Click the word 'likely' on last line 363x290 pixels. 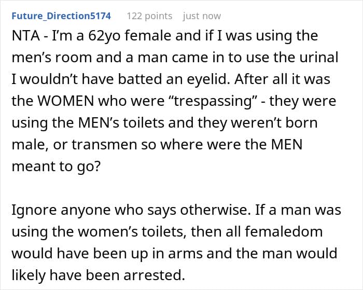(29, 275)
